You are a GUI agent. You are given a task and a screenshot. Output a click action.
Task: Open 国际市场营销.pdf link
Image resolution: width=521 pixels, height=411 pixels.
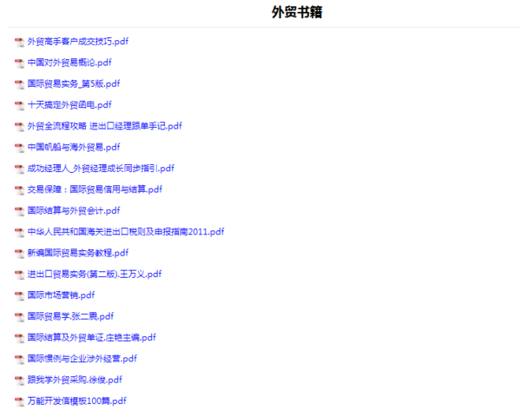61,295
